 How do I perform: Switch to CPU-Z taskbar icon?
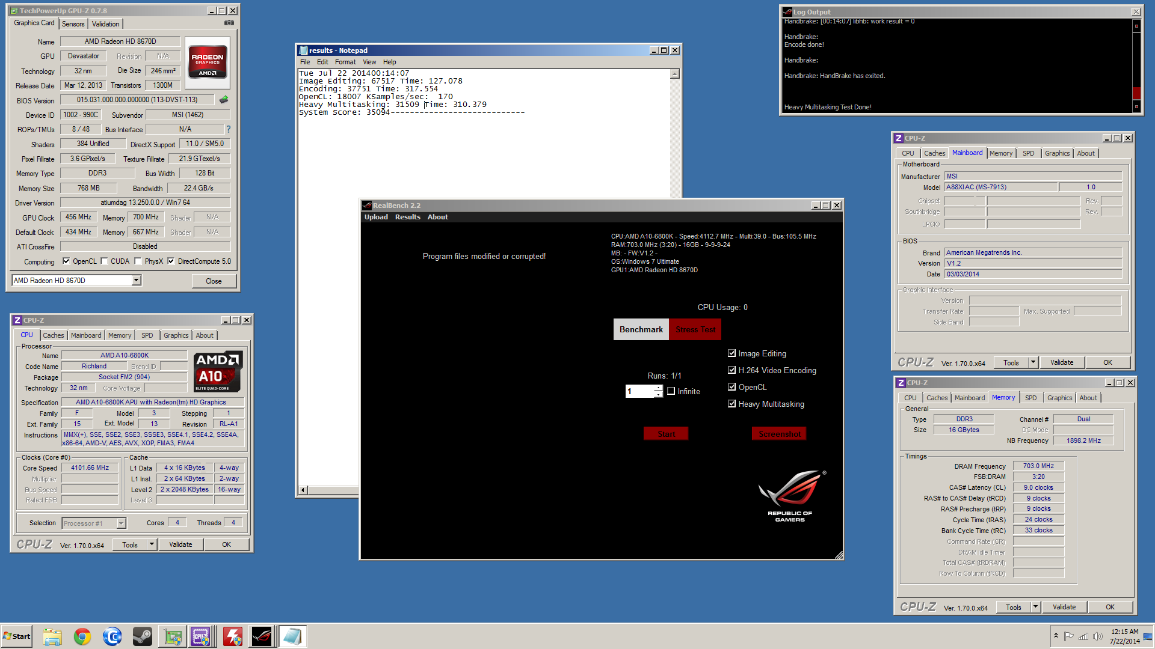click(x=201, y=636)
